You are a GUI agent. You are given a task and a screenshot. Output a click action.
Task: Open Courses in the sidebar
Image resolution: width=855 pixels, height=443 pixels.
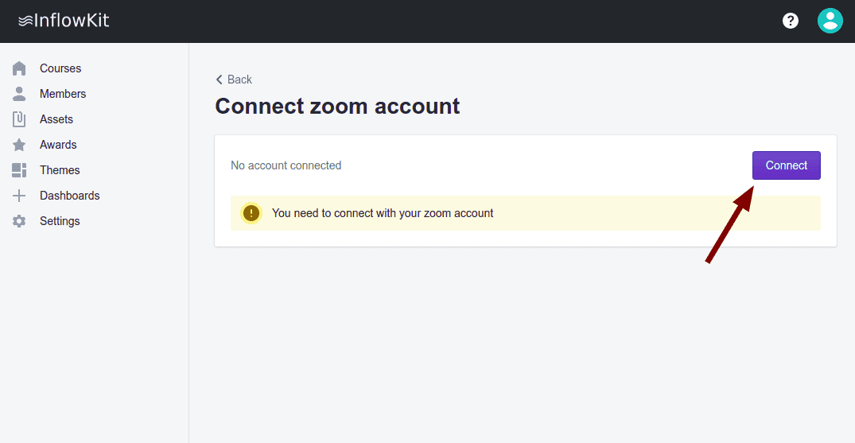pyautogui.click(x=60, y=68)
